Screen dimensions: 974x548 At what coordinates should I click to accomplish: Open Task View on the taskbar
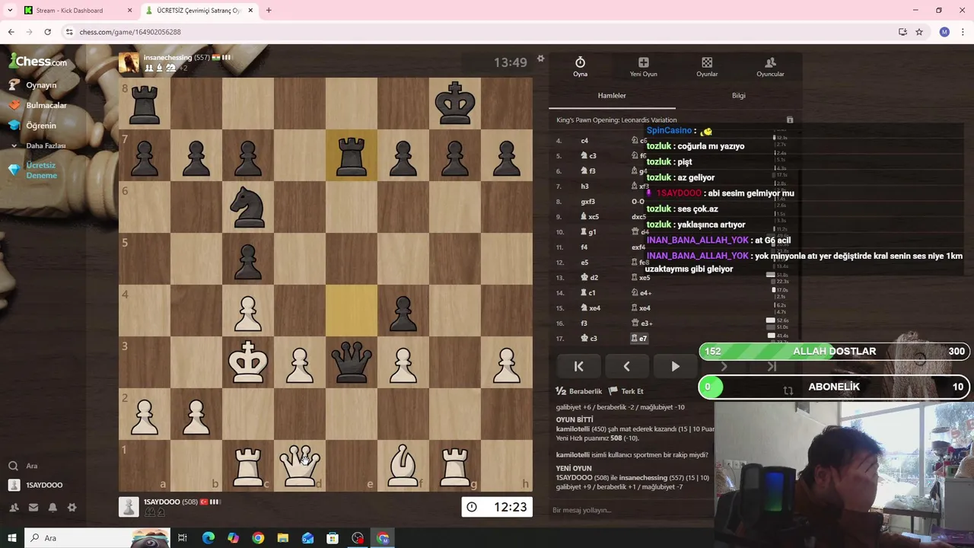pyautogui.click(x=183, y=538)
